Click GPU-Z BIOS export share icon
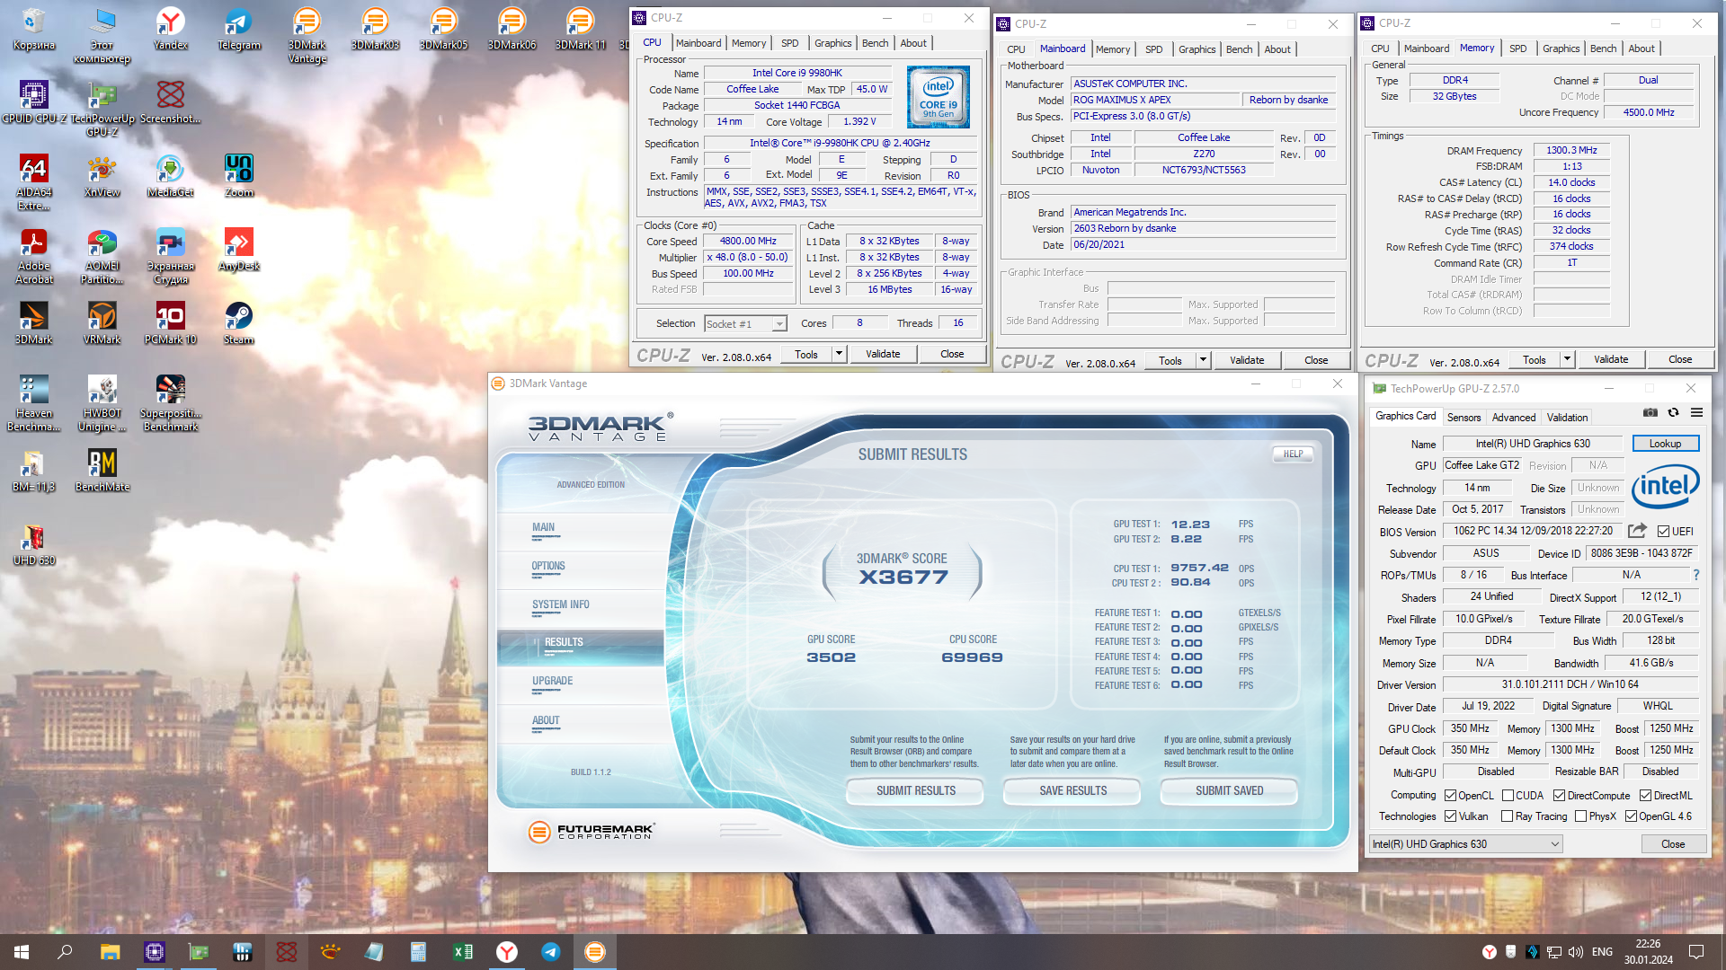 pos(1637,531)
